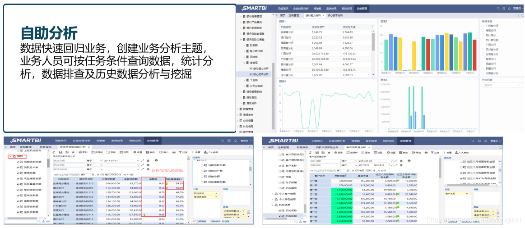
Task: Click 首页 tab in loan risk window
Action: click(x=13, y=147)
